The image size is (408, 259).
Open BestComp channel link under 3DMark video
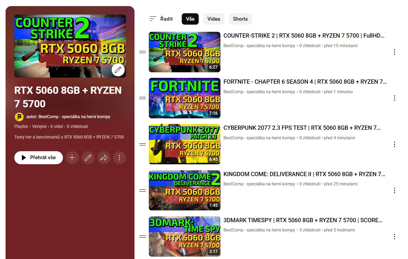(x=259, y=230)
